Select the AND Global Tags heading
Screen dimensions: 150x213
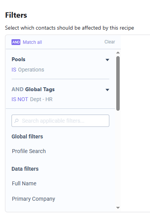point(33,89)
